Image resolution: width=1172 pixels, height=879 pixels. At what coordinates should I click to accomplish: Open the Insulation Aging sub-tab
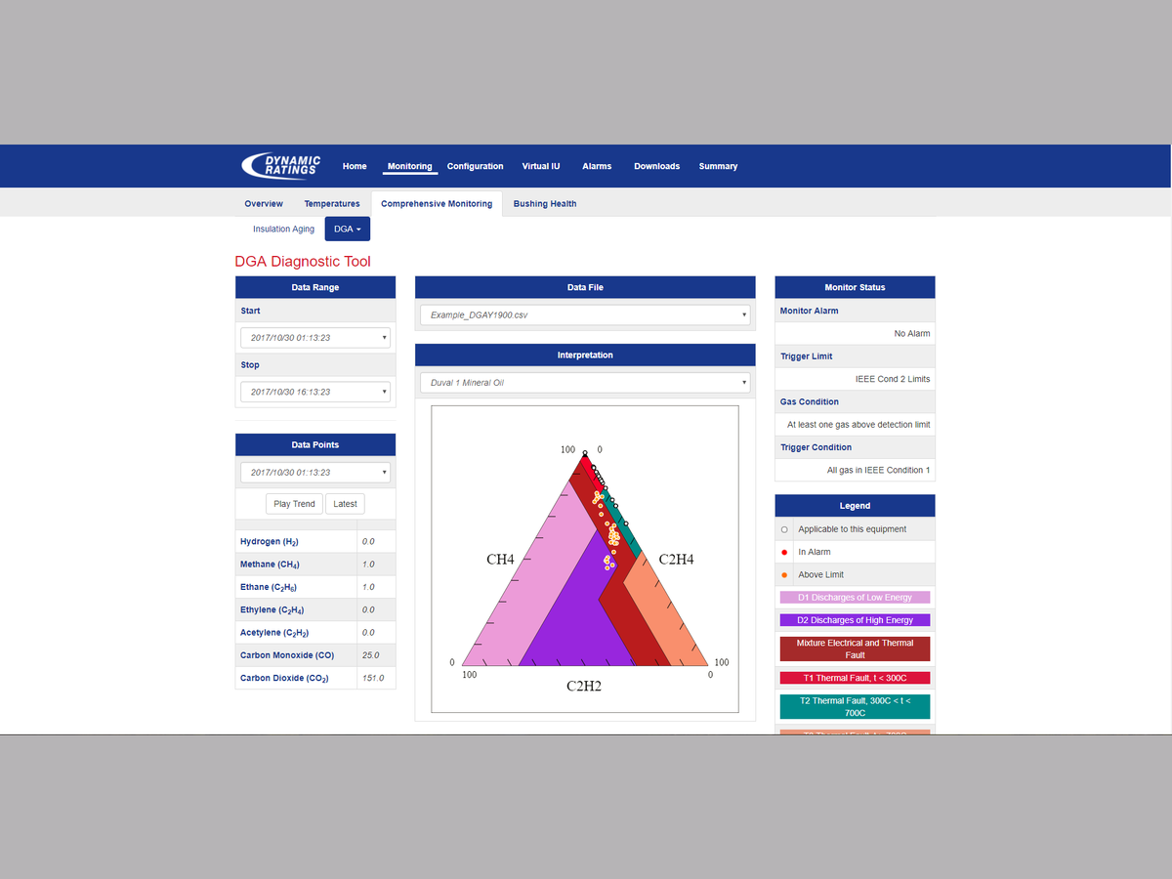tap(283, 230)
